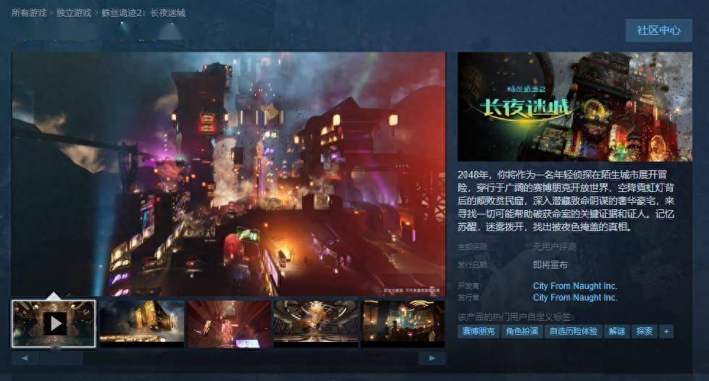Click the plus button to add tags

[666, 331]
